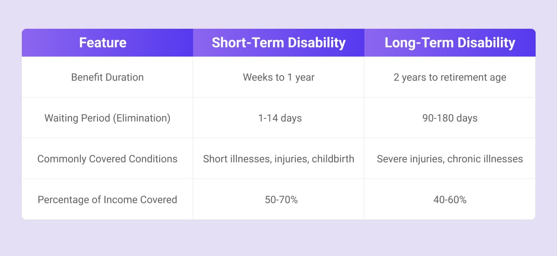
Task: Click the Benefit Duration row label
Action: [x=107, y=77]
